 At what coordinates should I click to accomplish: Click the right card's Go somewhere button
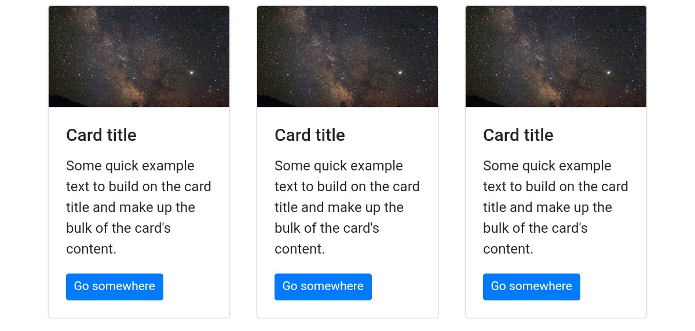coord(532,287)
